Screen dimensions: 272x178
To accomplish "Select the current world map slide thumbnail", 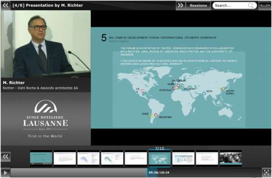I will pyautogui.click(x=160, y=158).
